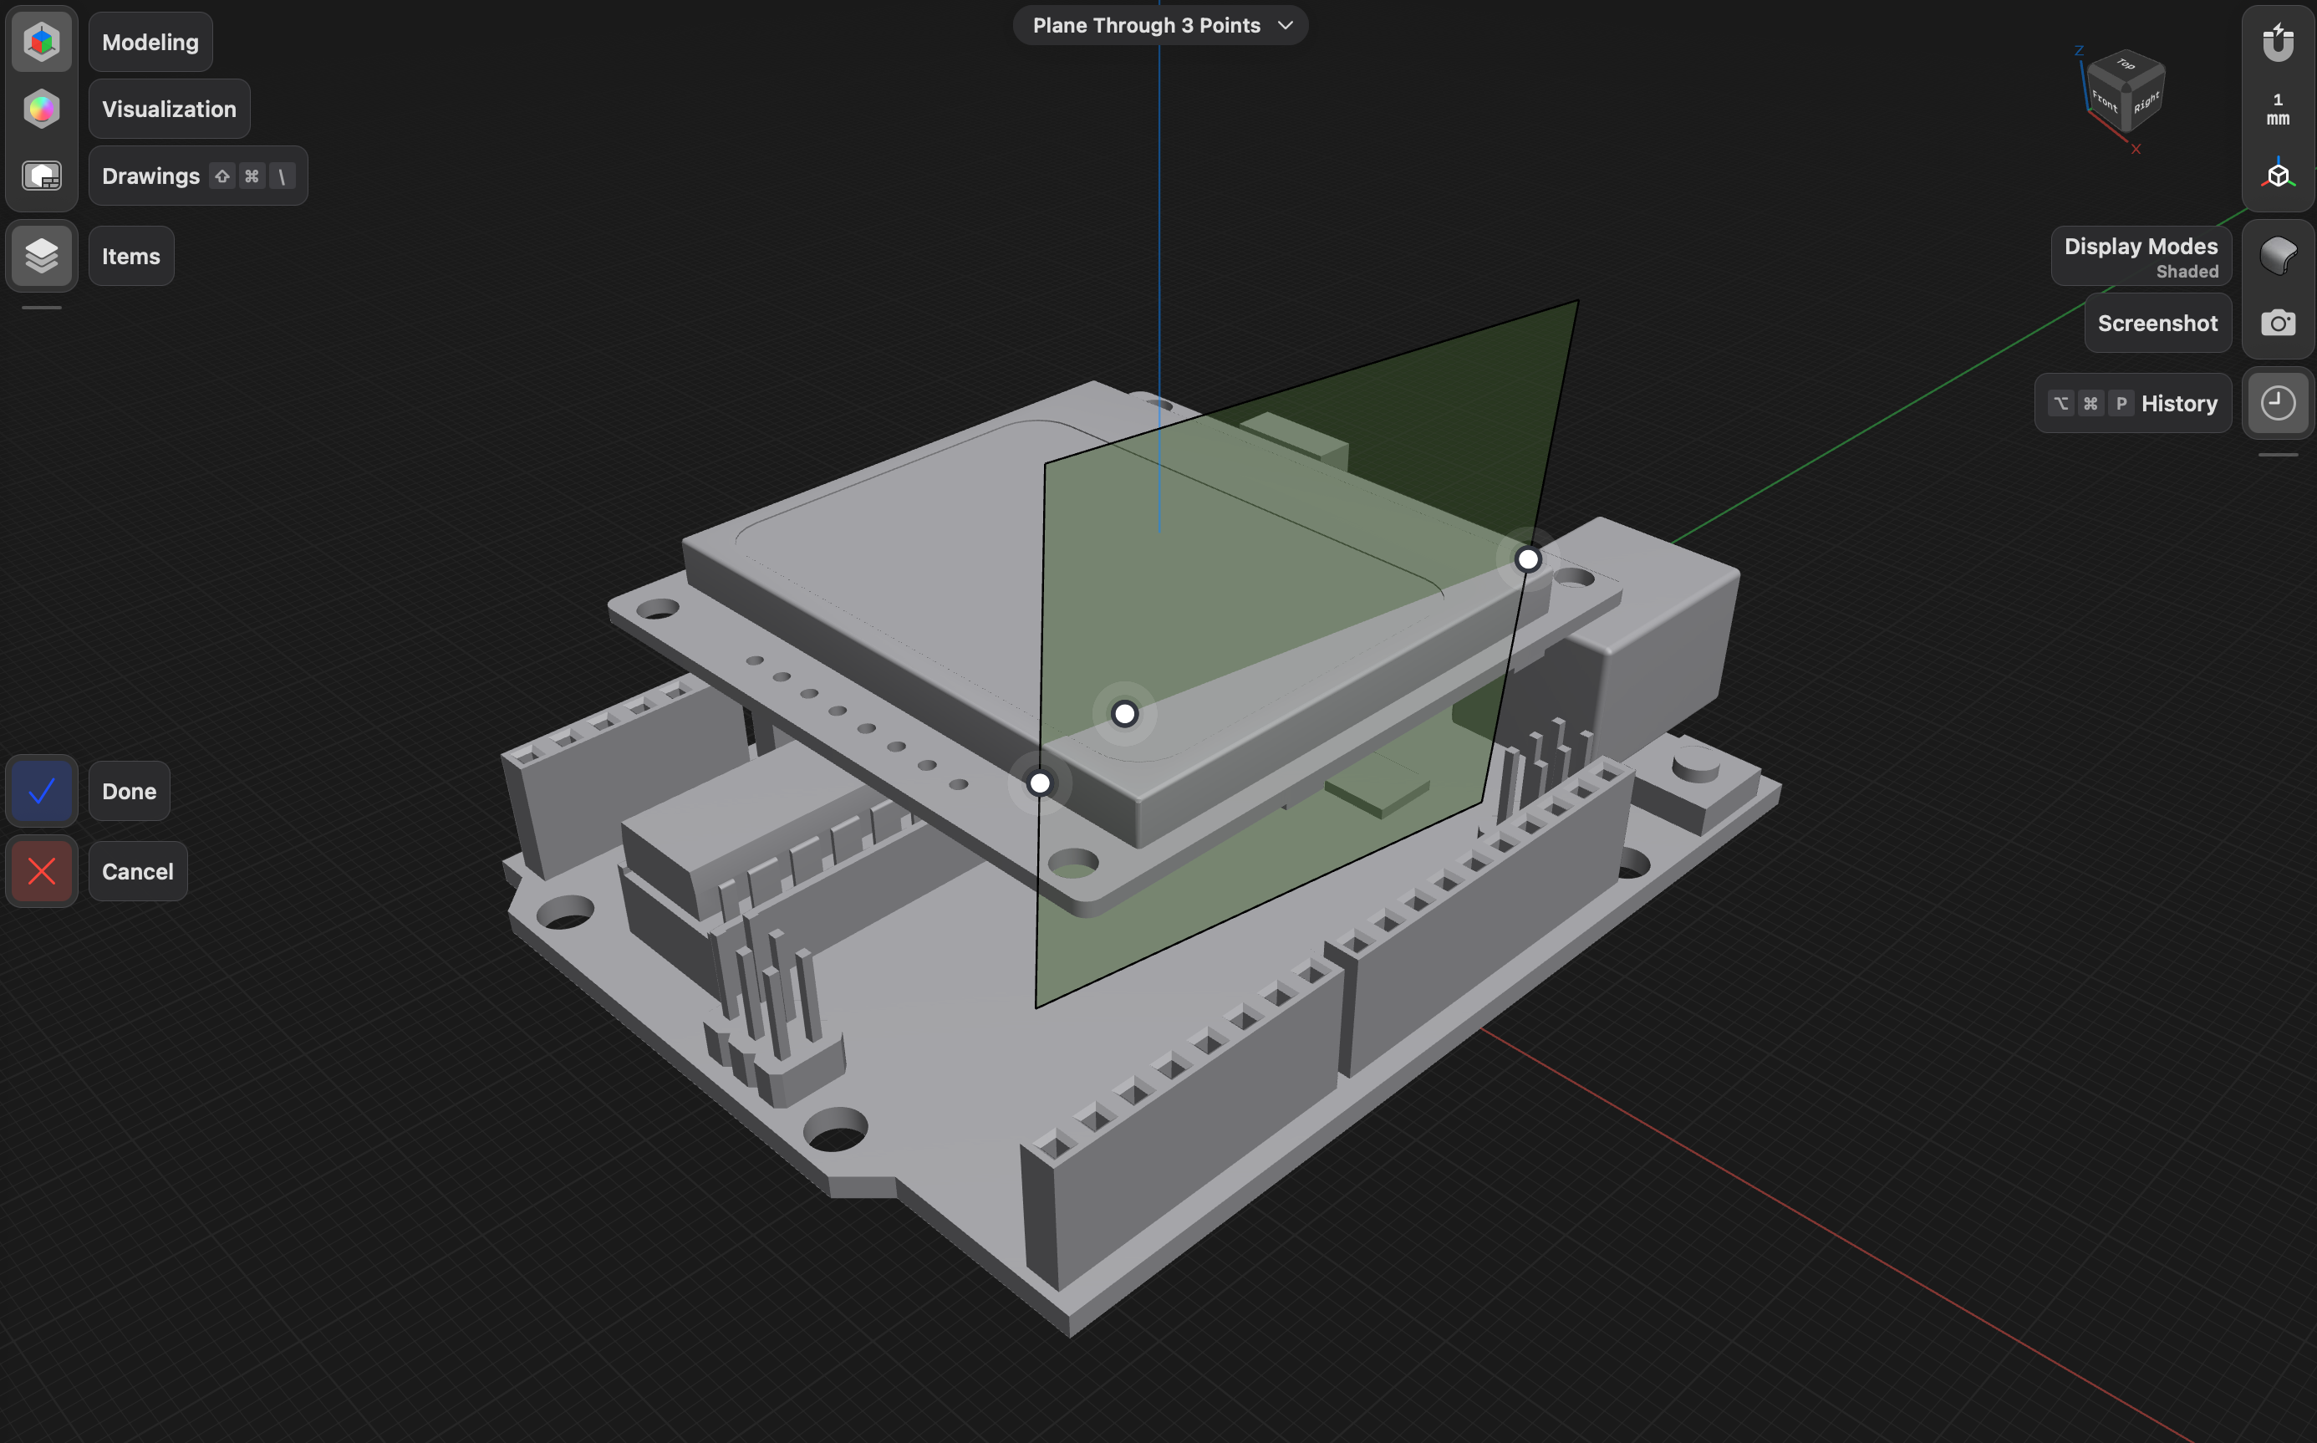2317x1443 pixels.
Task: Select the plane control point near right corner
Action: coord(1528,559)
